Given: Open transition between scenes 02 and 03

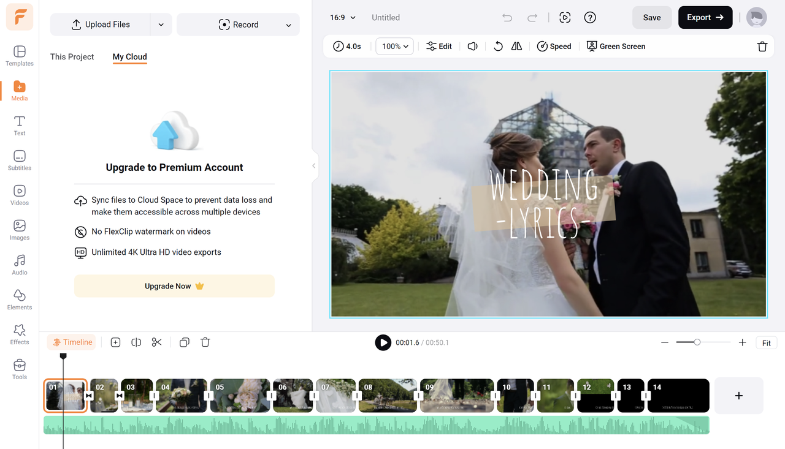Looking at the screenshot, I should point(120,396).
